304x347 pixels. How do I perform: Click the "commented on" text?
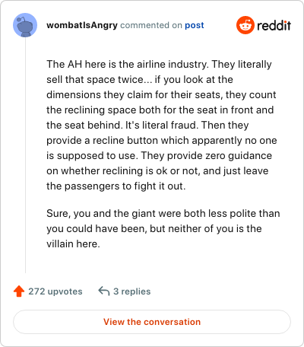point(151,25)
